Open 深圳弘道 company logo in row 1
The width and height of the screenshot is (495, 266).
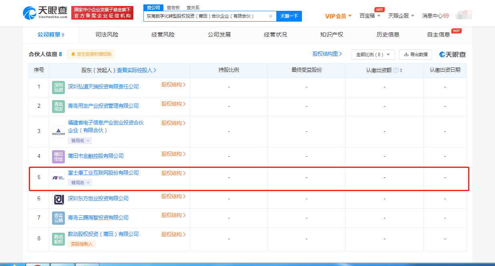tap(58, 87)
